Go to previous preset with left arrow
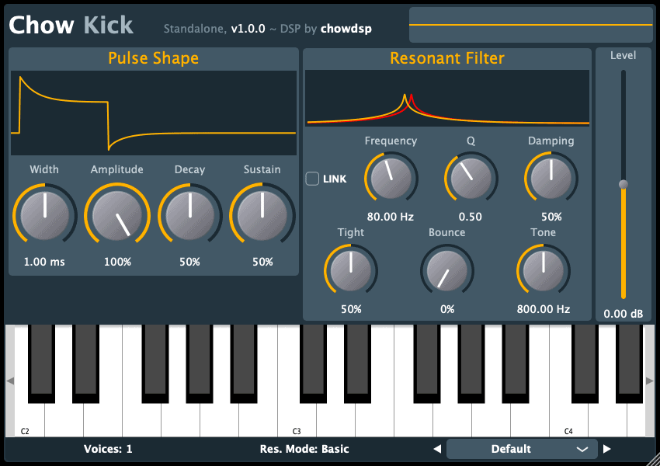660x466 pixels. click(437, 449)
